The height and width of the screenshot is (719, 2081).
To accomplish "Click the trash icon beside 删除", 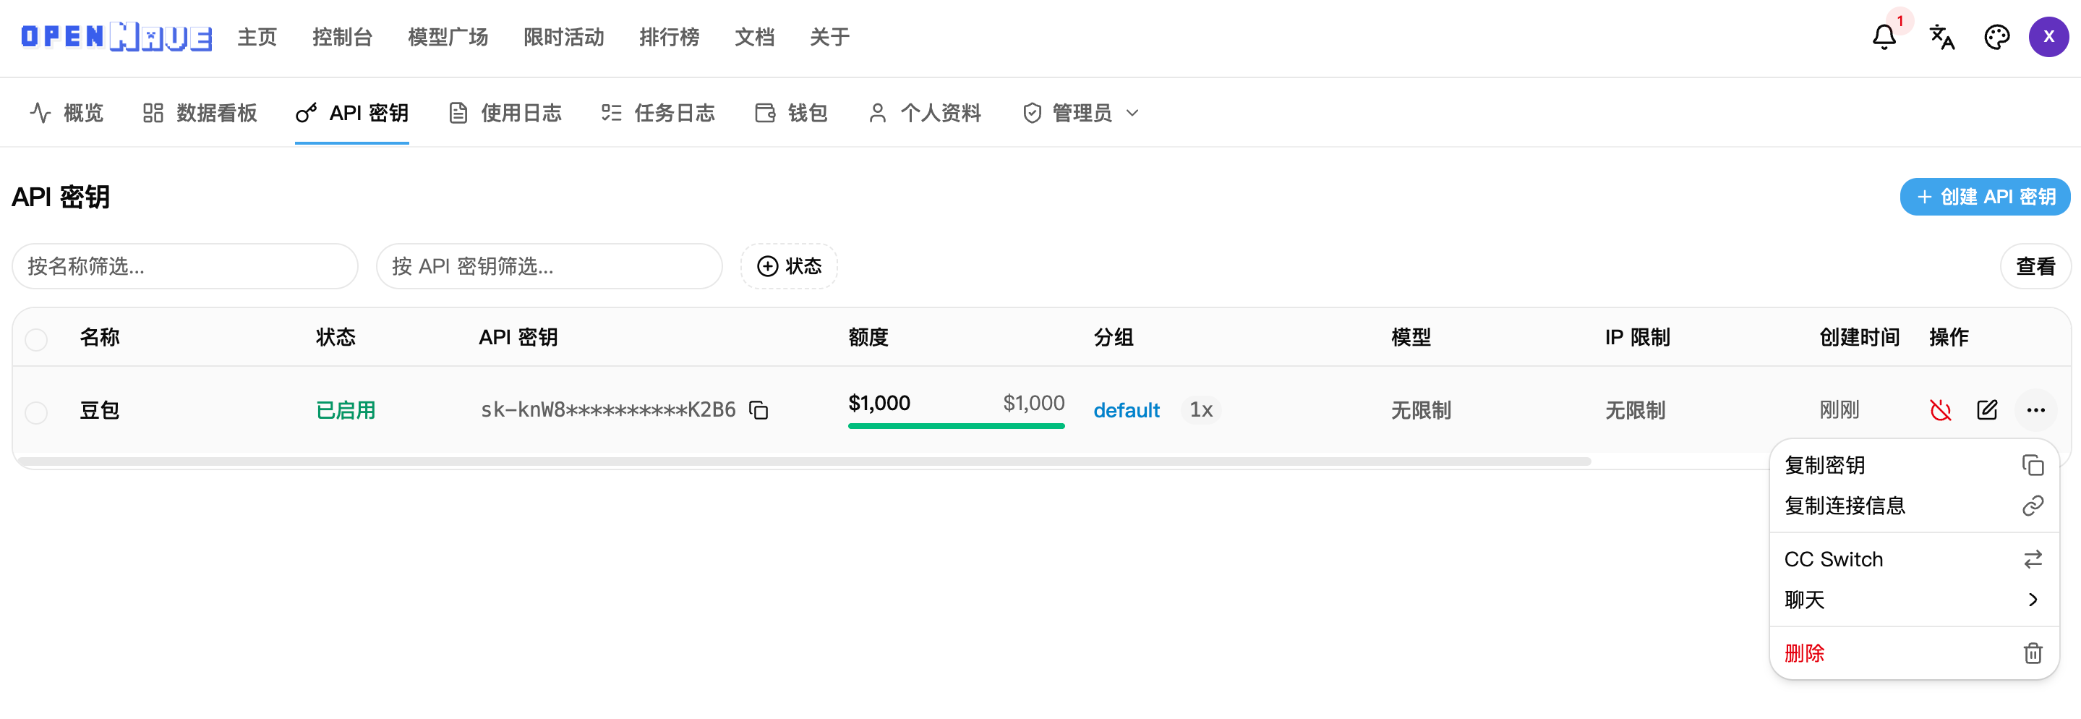I will 2033,652.
